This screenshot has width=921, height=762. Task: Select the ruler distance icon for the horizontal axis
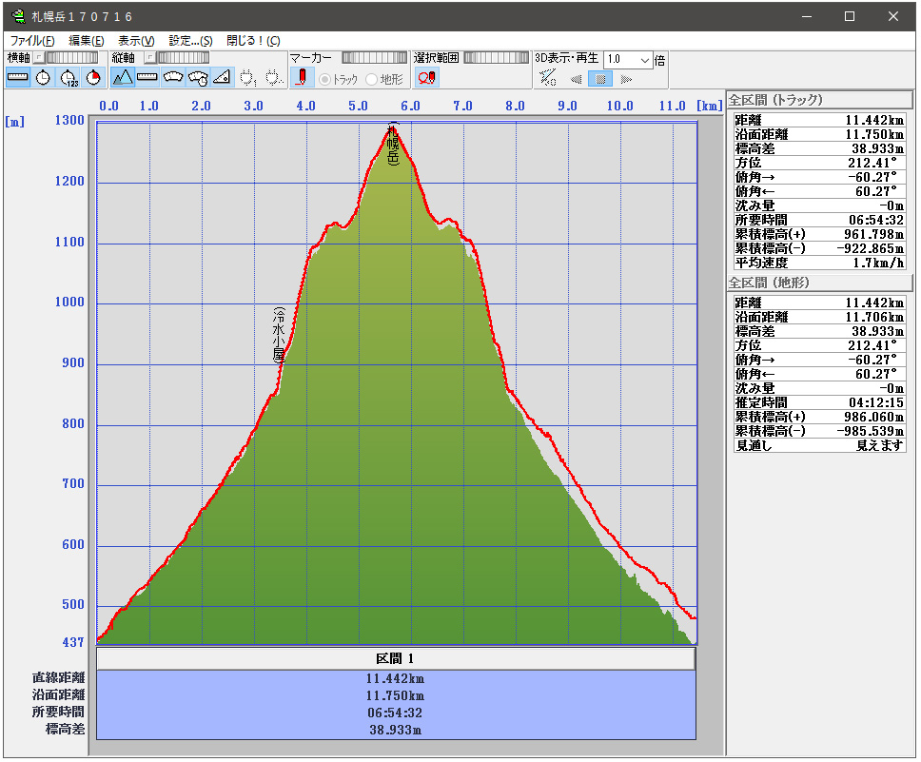18,78
